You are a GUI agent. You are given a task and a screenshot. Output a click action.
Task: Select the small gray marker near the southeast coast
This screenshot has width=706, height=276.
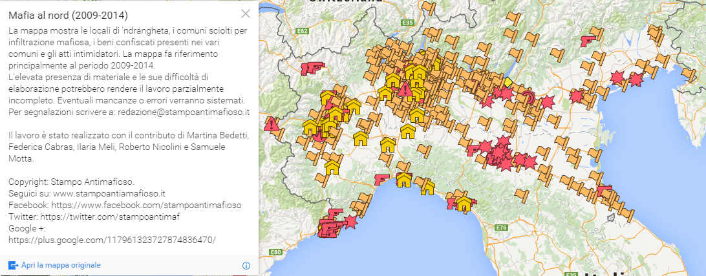click(611, 218)
